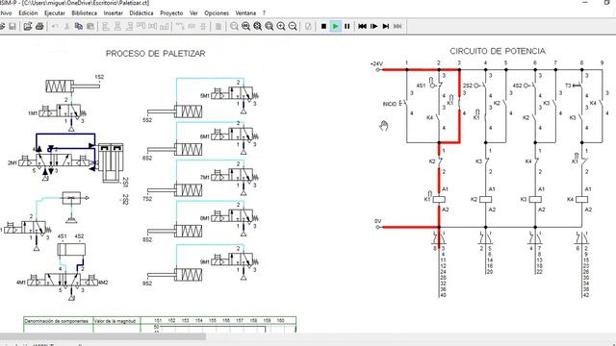The width and height of the screenshot is (616, 346).
Task: Open the Proyecto menu
Action: [x=171, y=12]
